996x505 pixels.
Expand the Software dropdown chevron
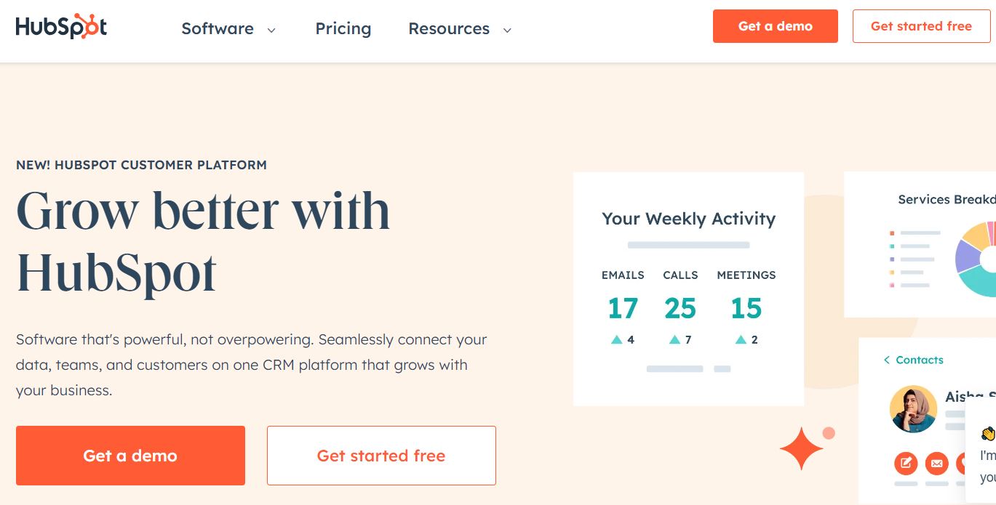[271, 30]
